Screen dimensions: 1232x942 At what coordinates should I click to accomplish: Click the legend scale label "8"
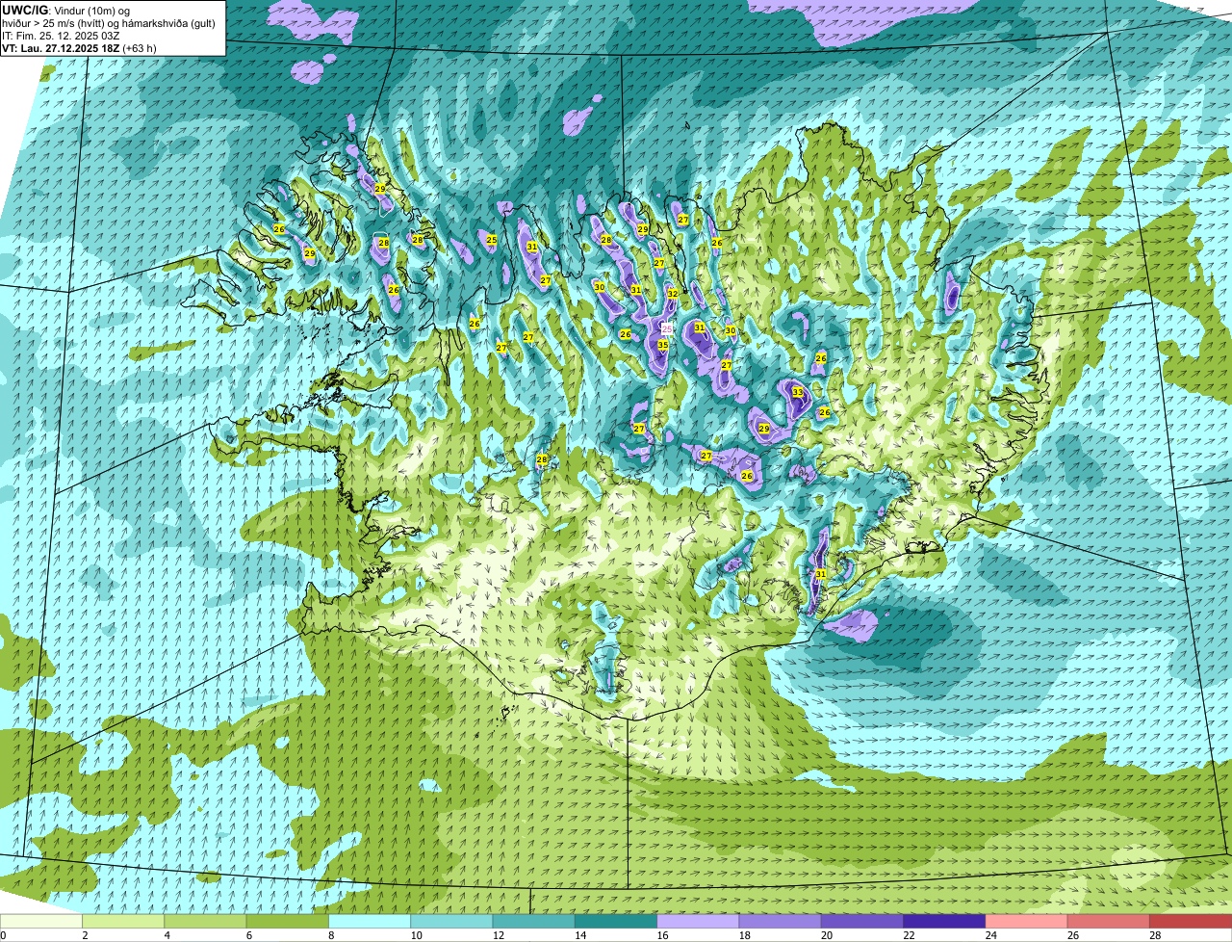pyautogui.click(x=330, y=935)
